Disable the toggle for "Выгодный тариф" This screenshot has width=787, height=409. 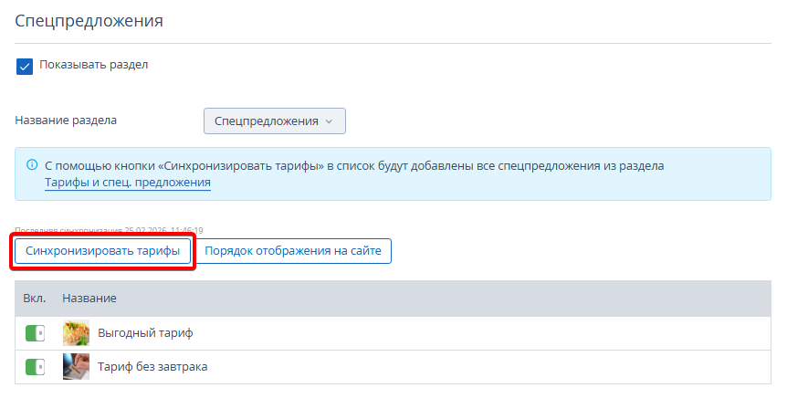[x=35, y=333]
